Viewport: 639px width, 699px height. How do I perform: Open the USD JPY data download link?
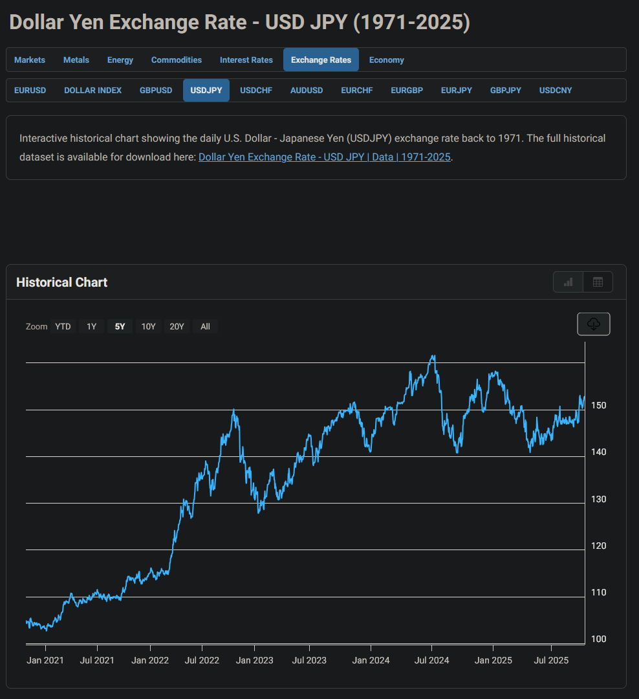(x=325, y=157)
